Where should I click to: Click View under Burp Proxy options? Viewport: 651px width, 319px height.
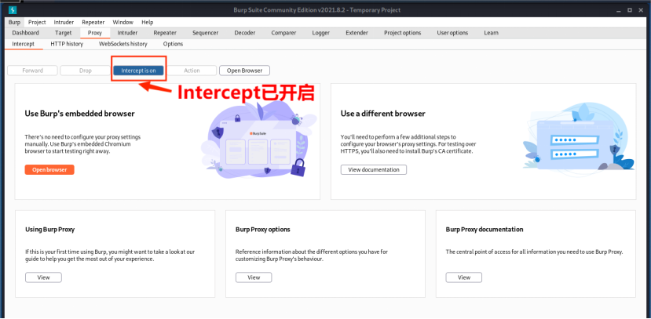254,277
